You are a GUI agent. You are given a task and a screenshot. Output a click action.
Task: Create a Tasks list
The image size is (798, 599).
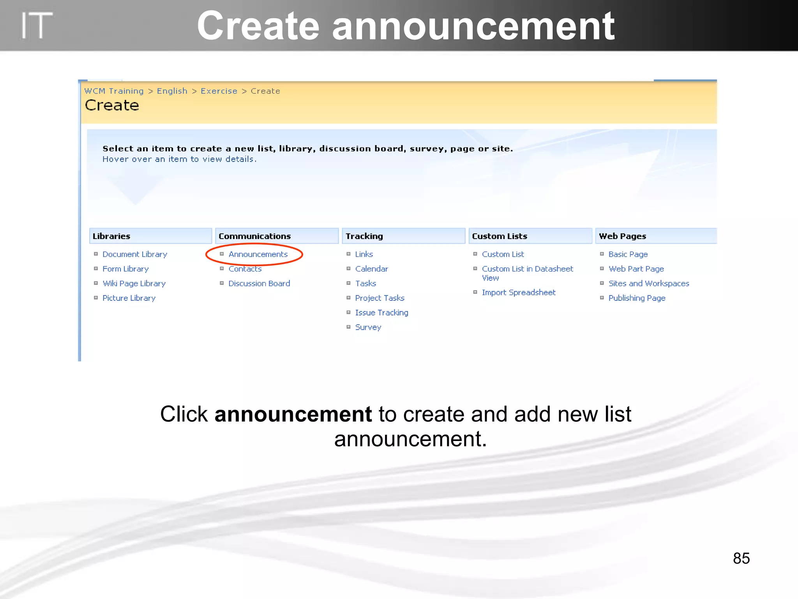pos(365,284)
